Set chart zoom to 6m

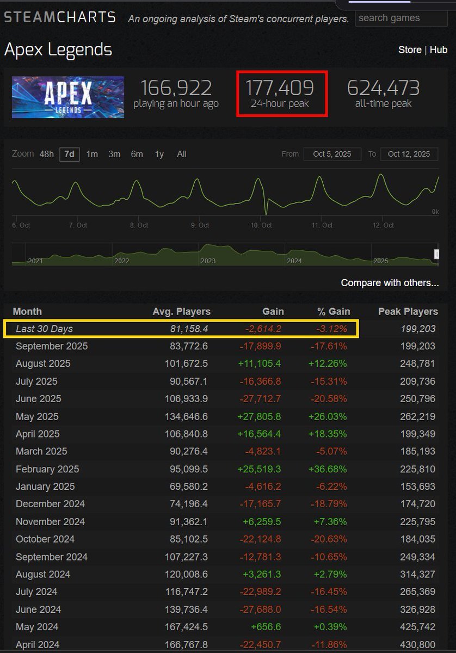coord(137,154)
